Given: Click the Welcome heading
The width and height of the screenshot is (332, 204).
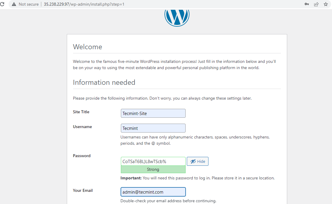Looking at the screenshot, I should (x=87, y=47).
